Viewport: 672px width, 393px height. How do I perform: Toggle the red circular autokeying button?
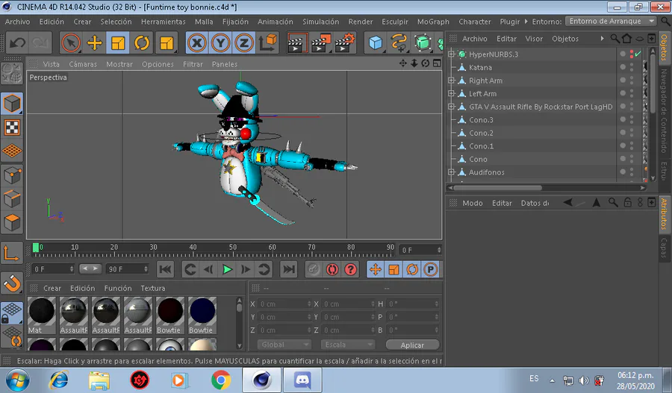coord(332,269)
